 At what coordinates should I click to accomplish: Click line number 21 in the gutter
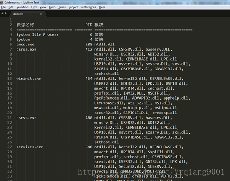[x=10, y=118]
